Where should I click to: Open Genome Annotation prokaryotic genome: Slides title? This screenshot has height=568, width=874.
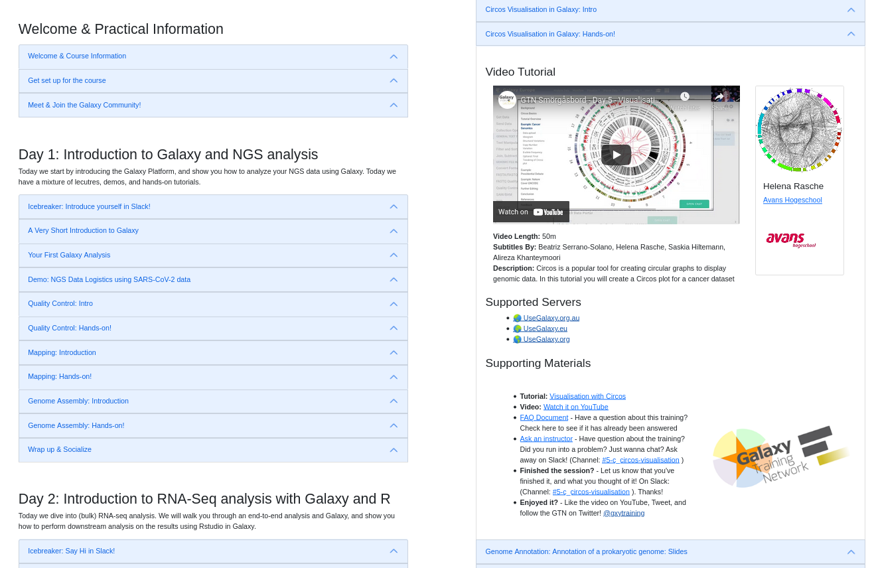coord(586,551)
